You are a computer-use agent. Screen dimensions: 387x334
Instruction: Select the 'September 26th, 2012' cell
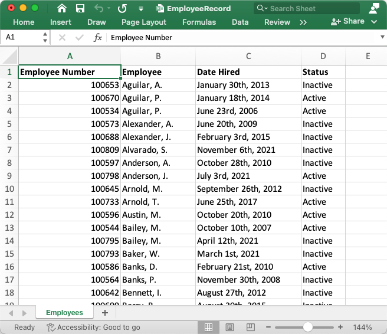point(248,189)
